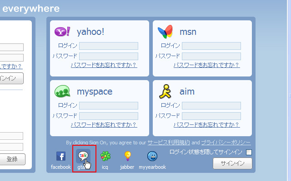Open the サービス利用規約 link
The height and width of the screenshot is (181, 291).
point(169,143)
